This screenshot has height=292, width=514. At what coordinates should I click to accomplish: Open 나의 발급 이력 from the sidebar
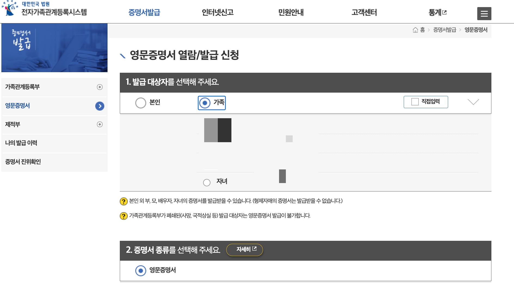click(22, 143)
